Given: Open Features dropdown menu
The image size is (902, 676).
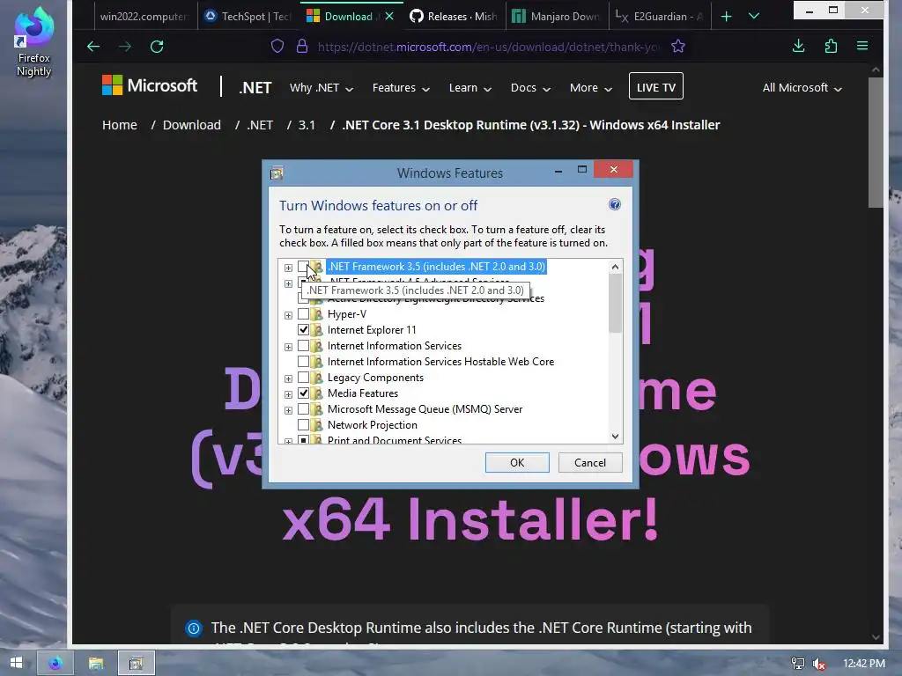Looking at the screenshot, I should 401,88.
